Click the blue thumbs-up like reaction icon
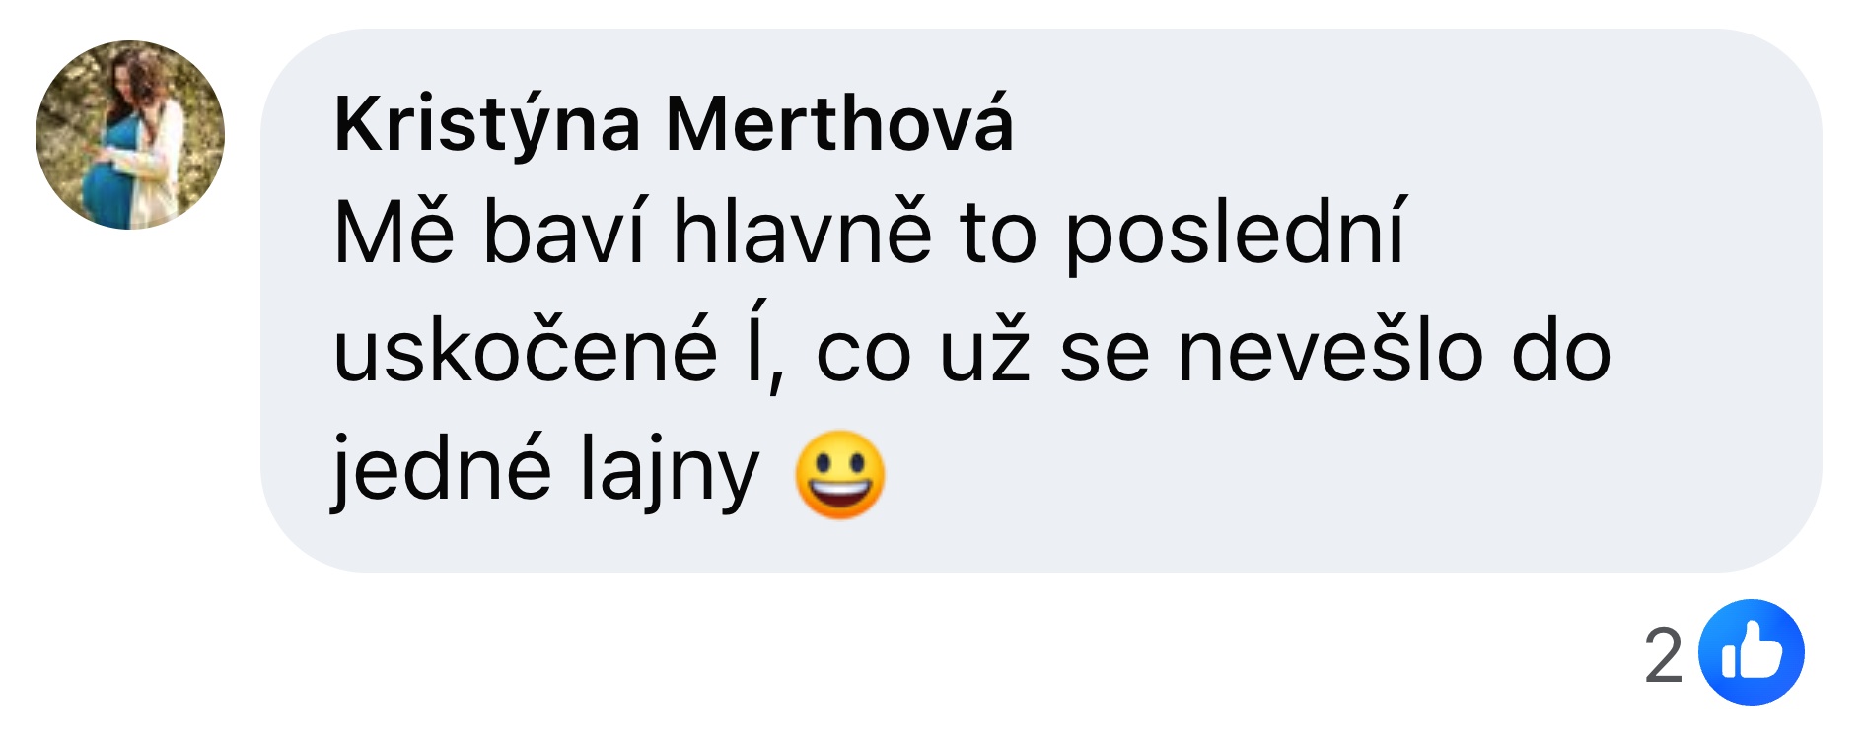Viewport: 1862px width, 743px height. click(1751, 652)
